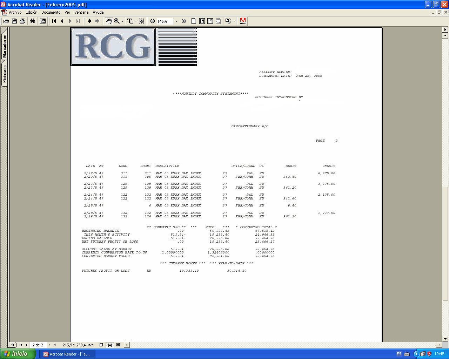This screenshot has width=449, height=359.
Task: Select the Hand tool
Action: tap(109, 21)
